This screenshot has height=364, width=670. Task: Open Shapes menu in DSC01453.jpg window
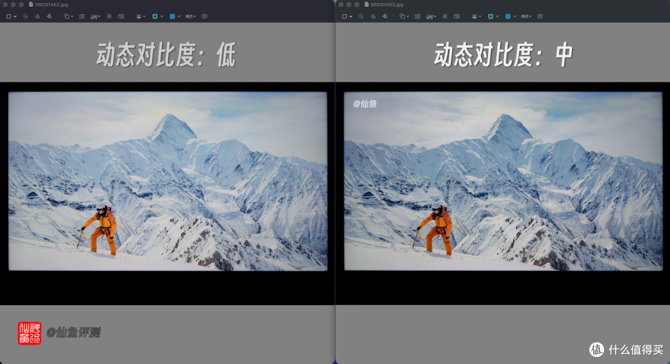pos(404,16)
